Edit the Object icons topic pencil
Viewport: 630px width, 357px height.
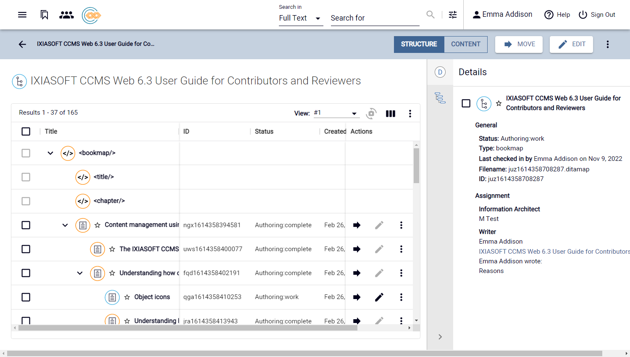click(x=379, y=297)
